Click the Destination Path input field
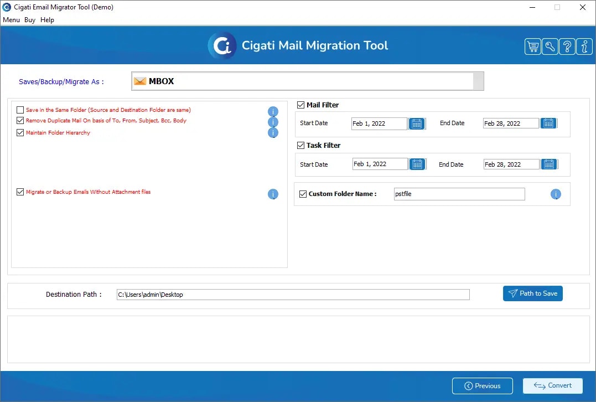Screen dimensions: 596x402 293,295
